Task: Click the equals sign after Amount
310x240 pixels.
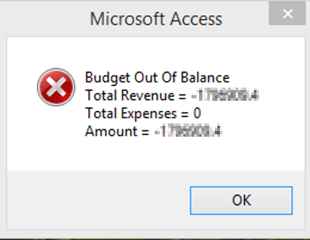Action: coord(146,132)
